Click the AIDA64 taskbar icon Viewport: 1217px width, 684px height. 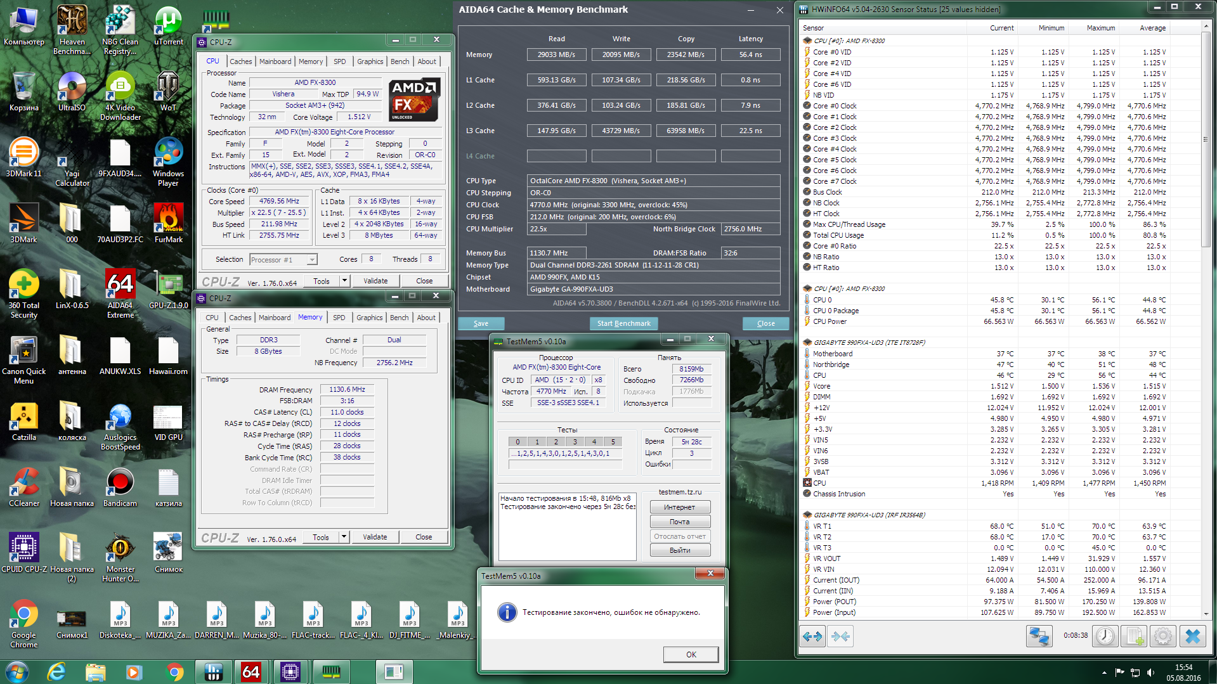pos(251,671)
